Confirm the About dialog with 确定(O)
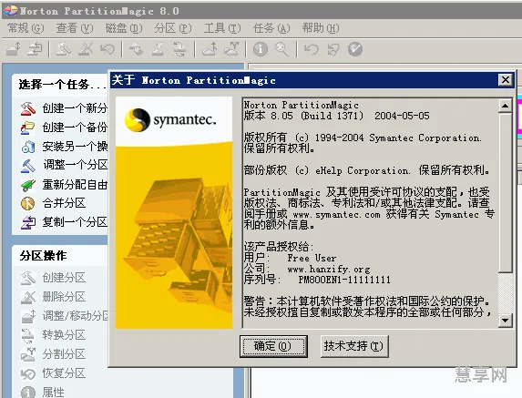522x398 pixels. (273, 346)
